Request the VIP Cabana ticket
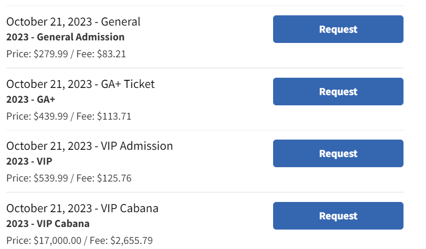Viewport: 426px width, 249px height. coord(338,216)
